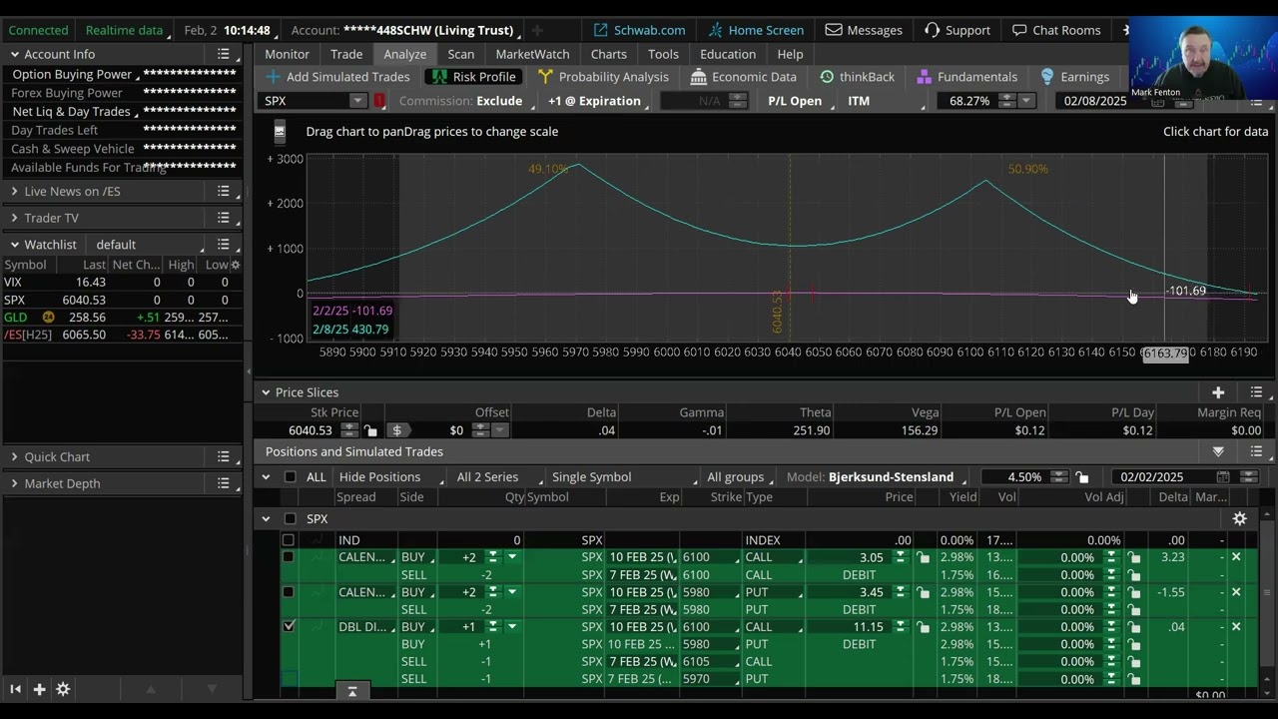
Task: Open the +1 @ Expiration dropdown
Action: point(597,101)
